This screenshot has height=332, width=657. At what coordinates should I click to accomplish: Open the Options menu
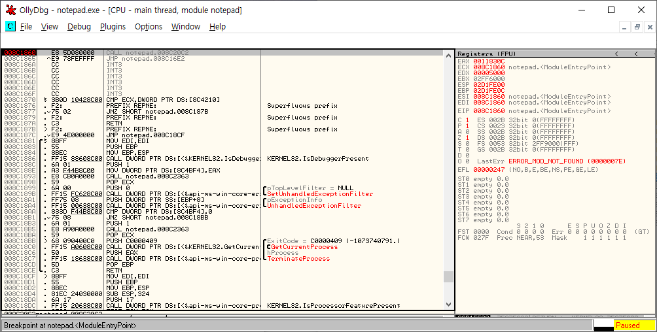point(149,26)
